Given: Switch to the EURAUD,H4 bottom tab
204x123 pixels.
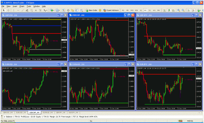Looking at the screenshot, I should [48, 113].
